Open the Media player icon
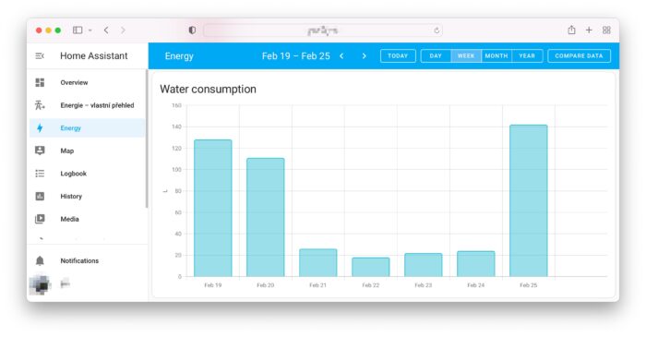Viewport: 646px width, 337px height. point(40,219)
